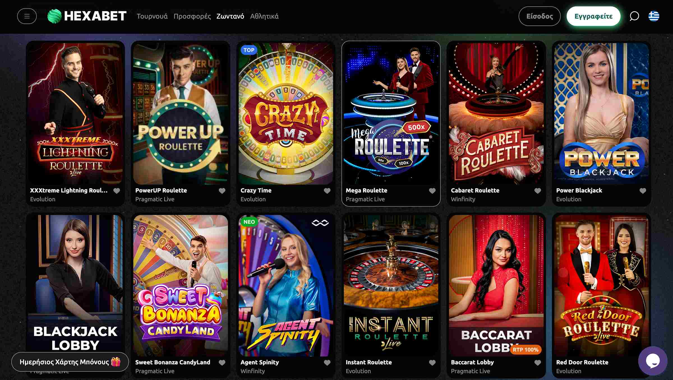Open the Crazy Time game thumbnail
This screenshot has width=673, height=380.
tap(286, 113)
